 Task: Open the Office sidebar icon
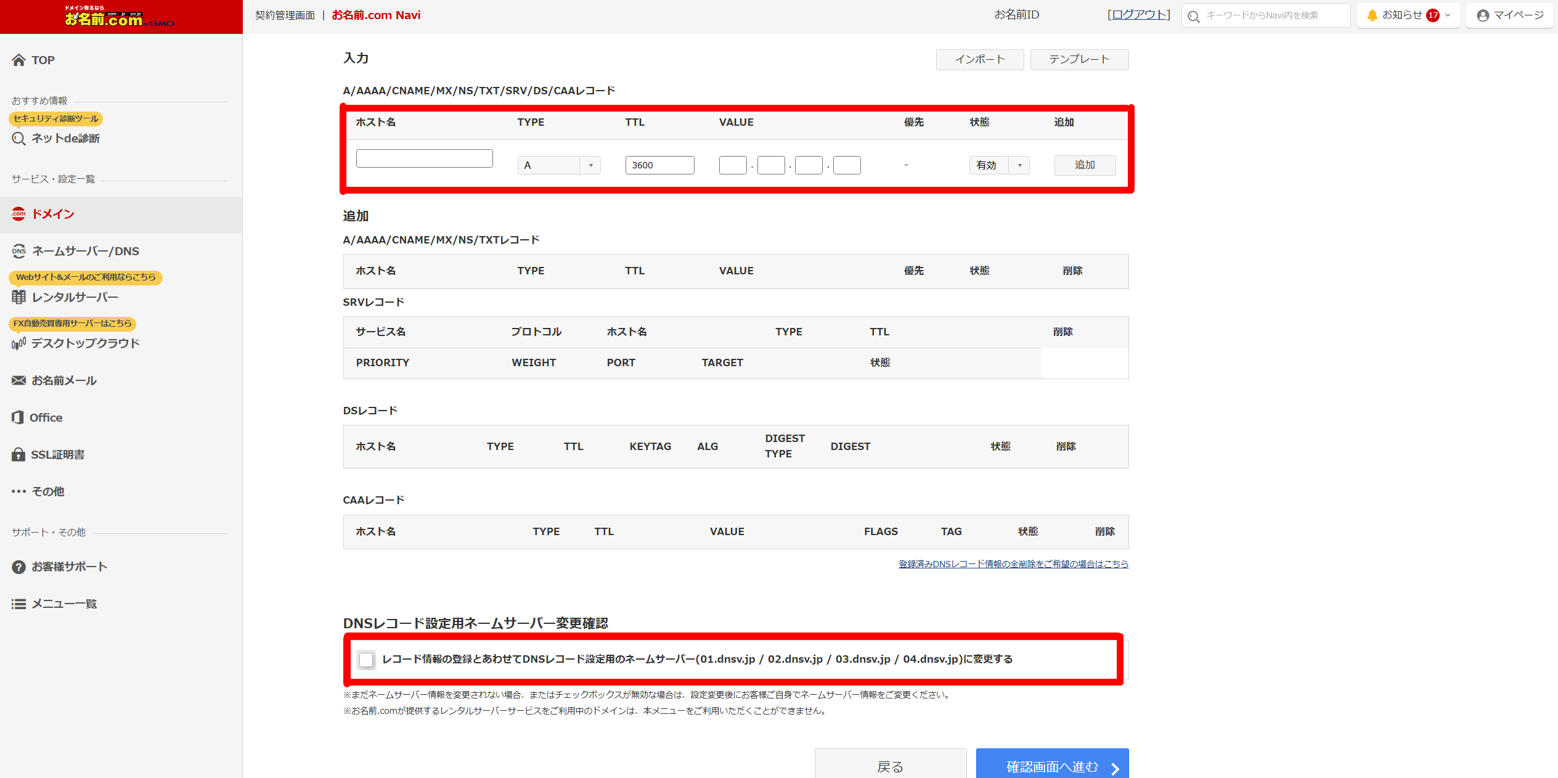18,417
